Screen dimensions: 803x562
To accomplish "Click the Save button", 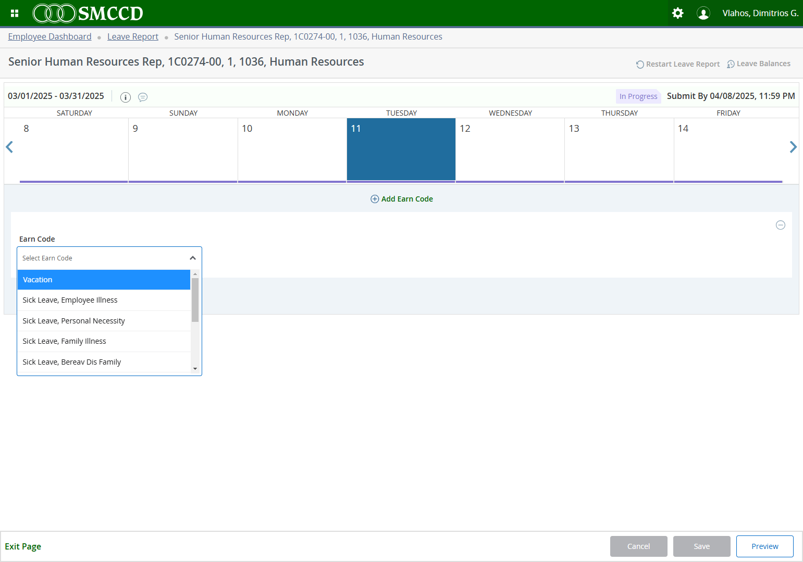I will point(702,546).
